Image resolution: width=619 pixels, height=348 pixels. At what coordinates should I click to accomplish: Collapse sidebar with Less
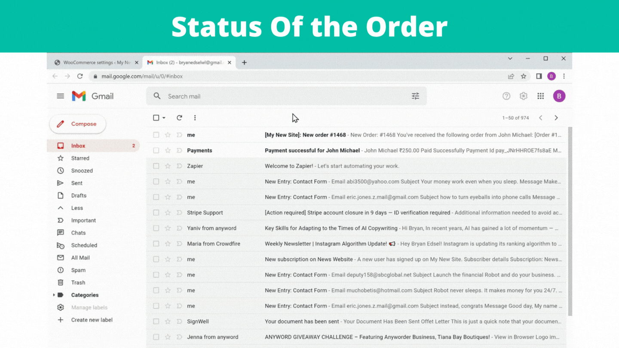click(x=77, y=208)
